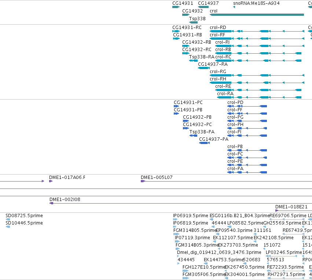Click EST RE69706.5prime label
Viewport: 312px width, 280px height.
(288, 216)
